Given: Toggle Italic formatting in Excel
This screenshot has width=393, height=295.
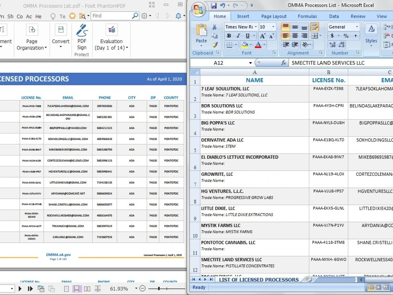Looking at the screenshot, I should (239, 36).
